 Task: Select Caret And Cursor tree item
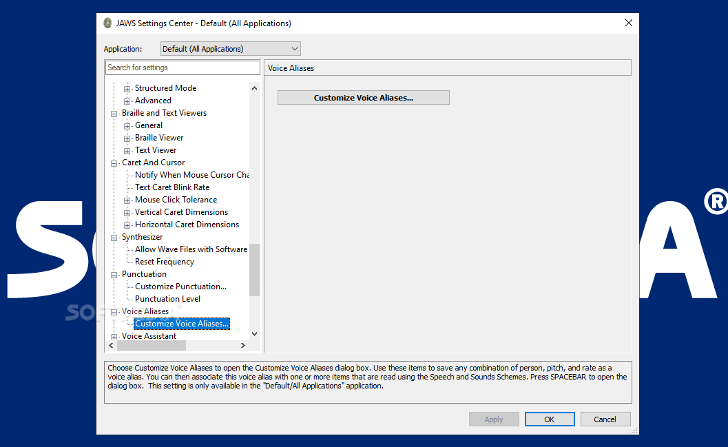[x=153, y=163]
